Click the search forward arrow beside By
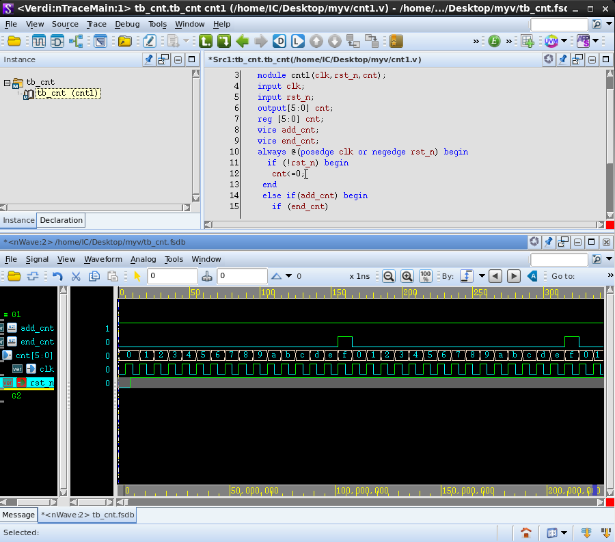The height and width of the screenshot is (542, 615). [x=514, y=276]
